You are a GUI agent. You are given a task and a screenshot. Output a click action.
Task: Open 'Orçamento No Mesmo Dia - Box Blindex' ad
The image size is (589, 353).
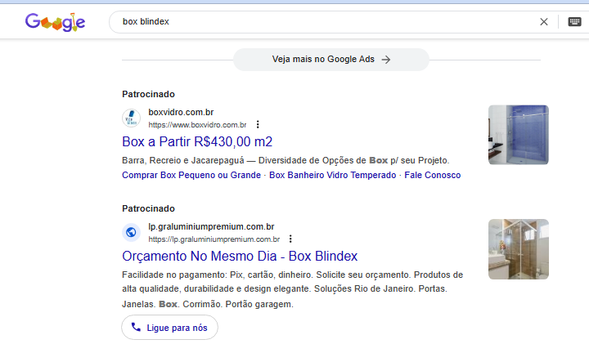point(240,257)
